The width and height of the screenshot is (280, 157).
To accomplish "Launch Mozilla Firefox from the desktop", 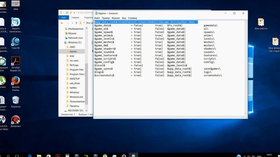I will pyautogui.click(x=16, y=84).
